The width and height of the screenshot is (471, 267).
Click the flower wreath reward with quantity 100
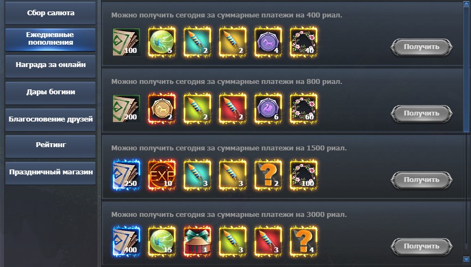tap(304, 175)
